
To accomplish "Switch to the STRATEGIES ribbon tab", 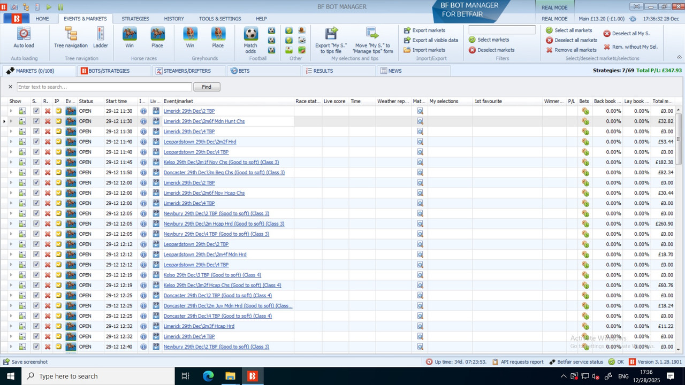I will tap(135, 19).
